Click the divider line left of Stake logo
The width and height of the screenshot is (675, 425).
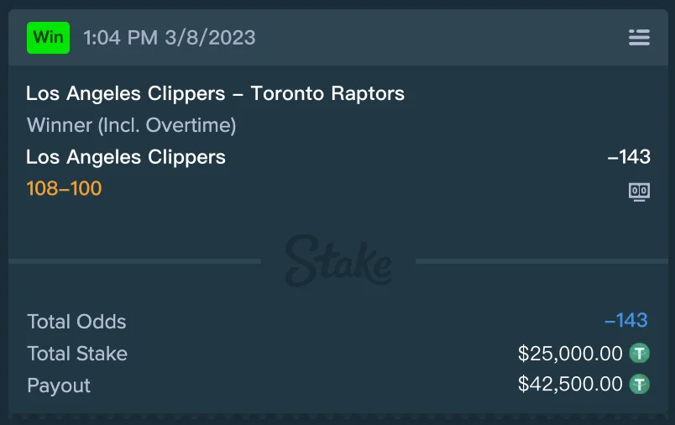pyautogui.click(x=134, y=261)
